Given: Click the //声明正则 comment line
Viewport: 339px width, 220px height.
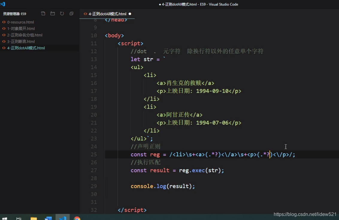Looking at the screenshot, I should 146,146.
